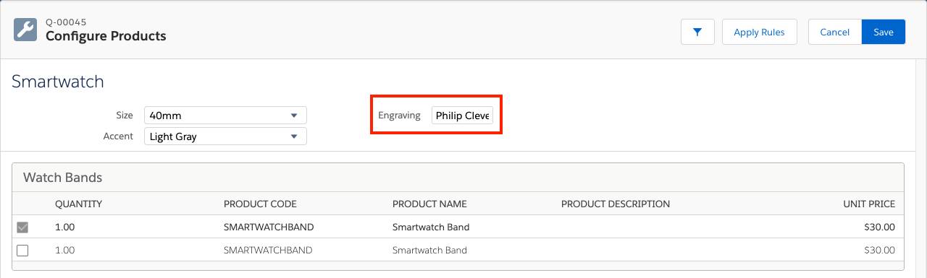927x278 pixels.
Task: Check the unchecked Smartwatch Band row checkbox
Action: pyautogui.click(x=22, y=251)
